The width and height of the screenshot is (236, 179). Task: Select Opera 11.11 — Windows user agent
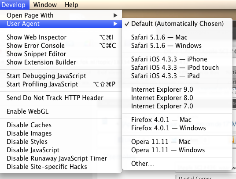177,150
